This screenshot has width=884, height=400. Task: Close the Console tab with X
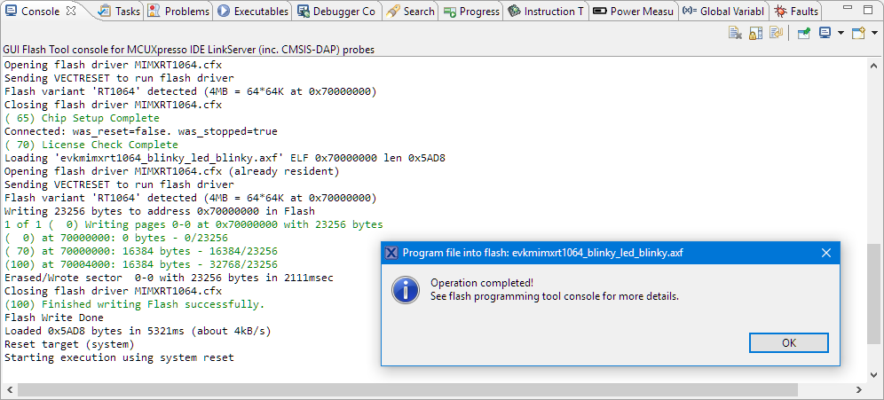coord(71,11)
